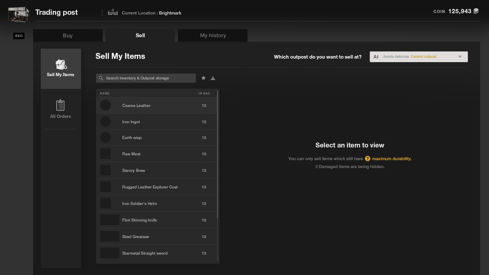
Task: Click the sort triangle icon beside the star
Action: click(213, 78)
